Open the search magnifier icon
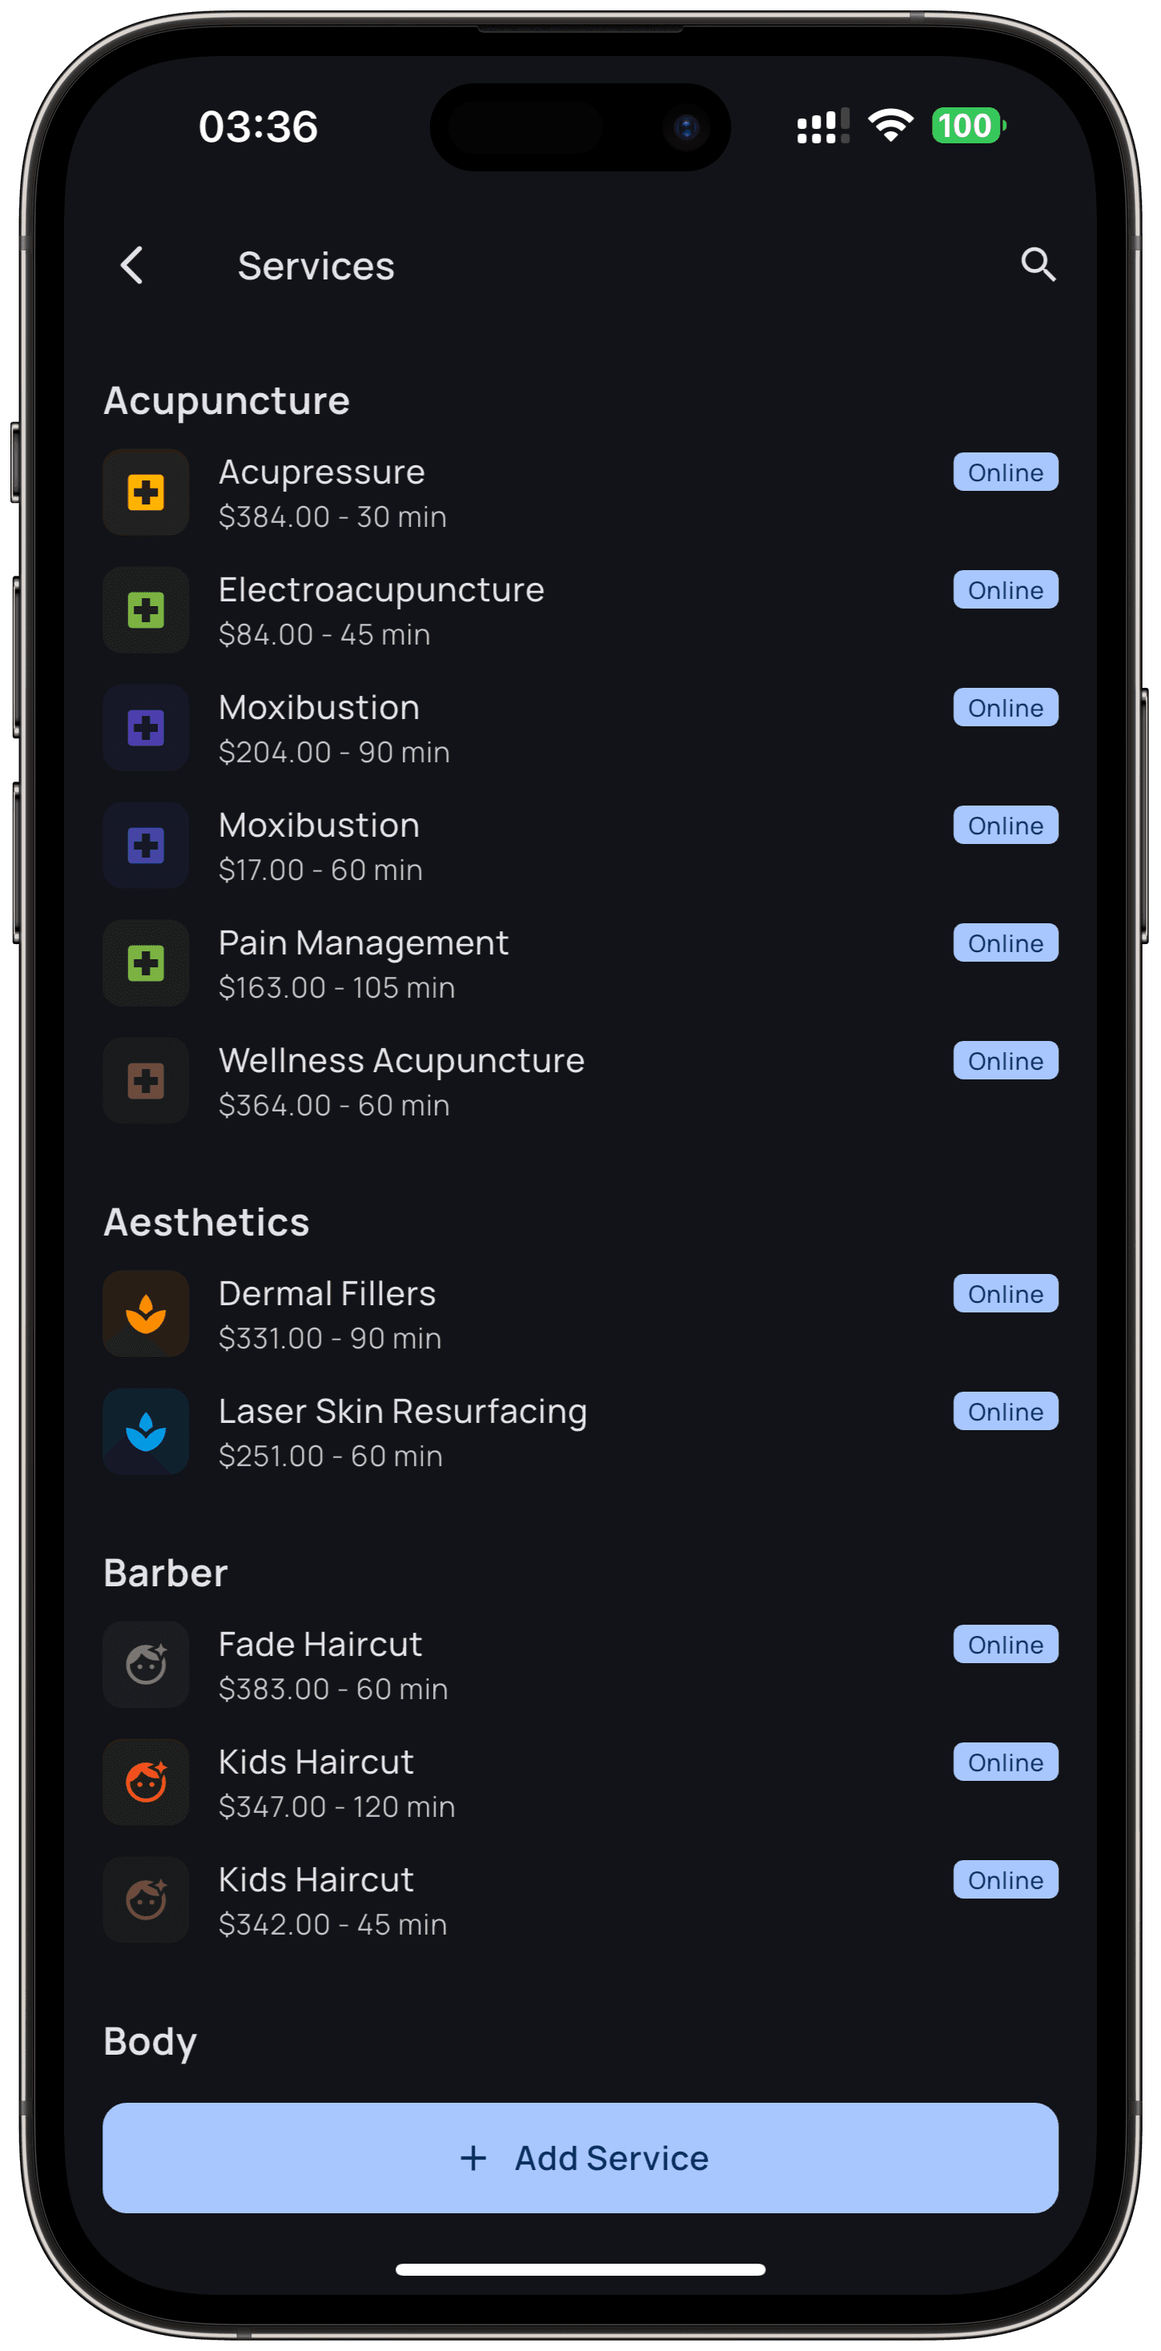This screenshot has width=1161, height=2351. point(1038,266)
